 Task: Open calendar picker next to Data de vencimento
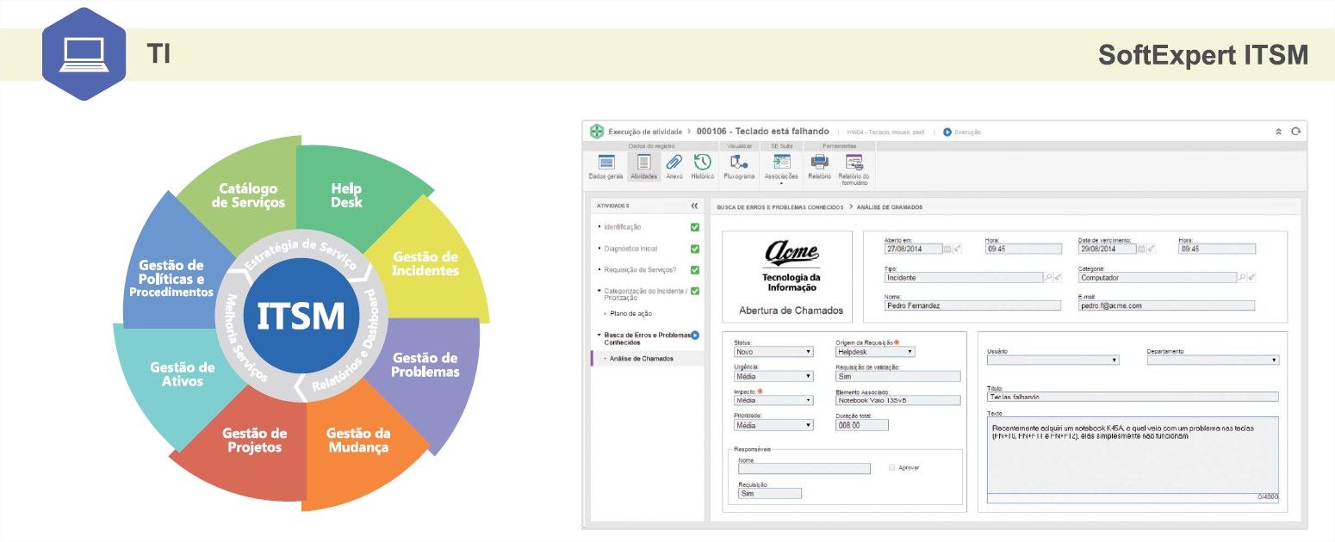(x=1141, y=249)
